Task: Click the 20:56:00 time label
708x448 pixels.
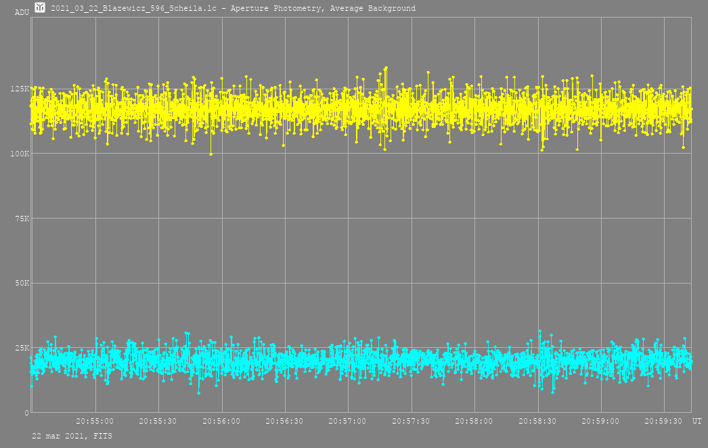Action: 221,421
